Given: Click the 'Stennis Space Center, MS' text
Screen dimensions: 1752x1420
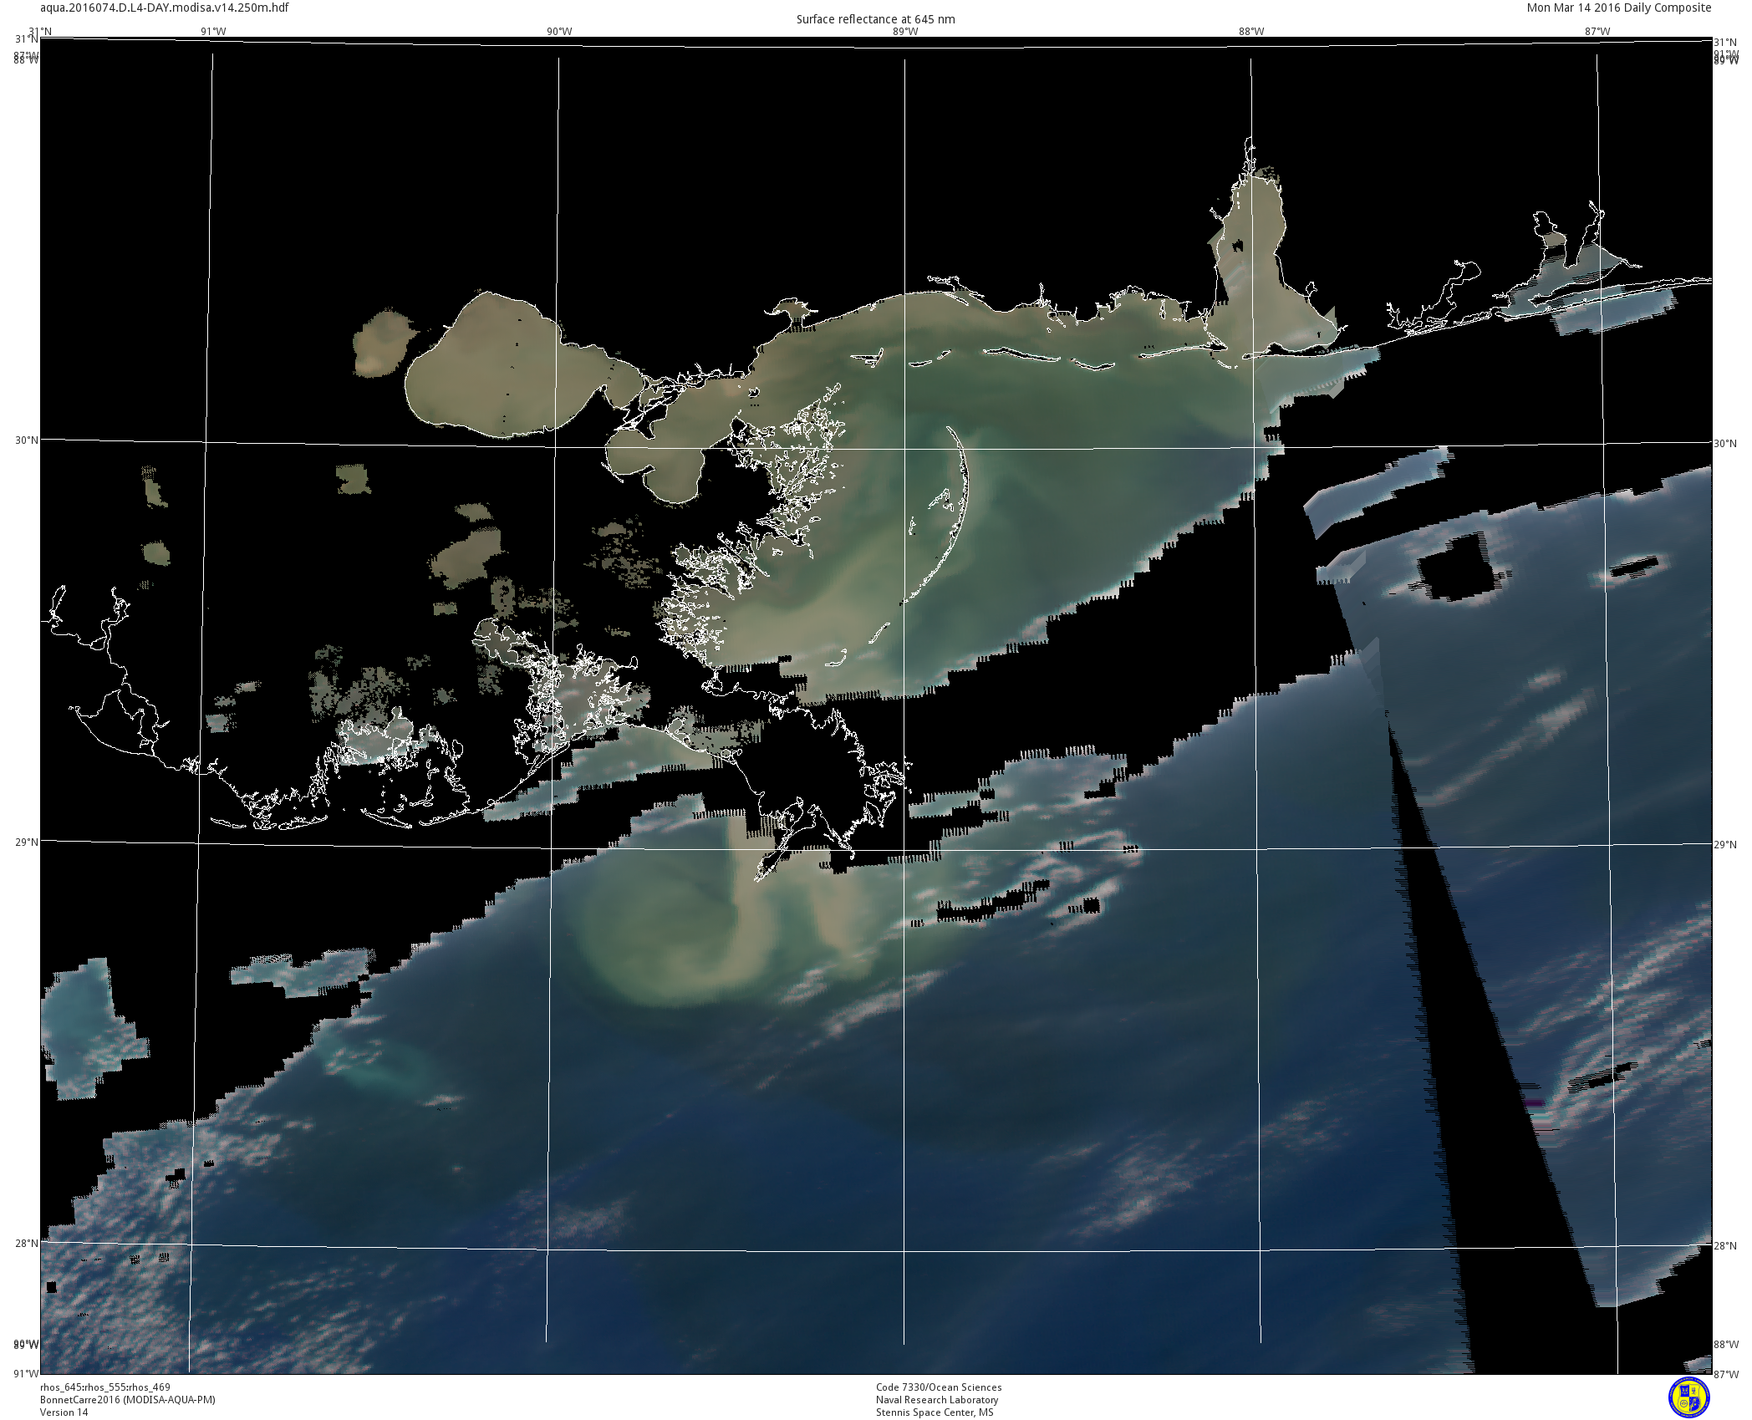Looking at the screenshot, I should click(935, 1412).
